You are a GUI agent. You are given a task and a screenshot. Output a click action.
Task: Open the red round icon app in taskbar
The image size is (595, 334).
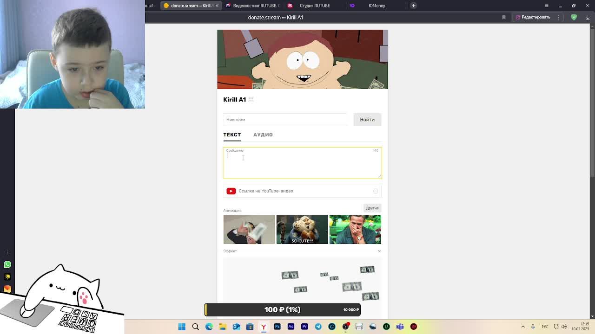tap(414, 327)
